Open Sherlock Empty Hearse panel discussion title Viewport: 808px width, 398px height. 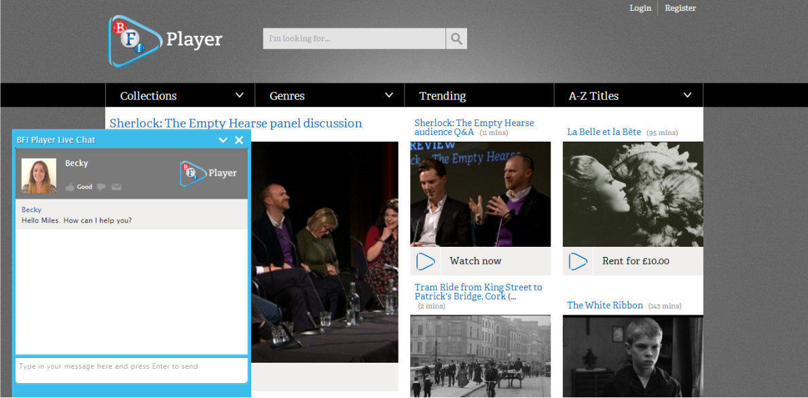coord(236,123)
